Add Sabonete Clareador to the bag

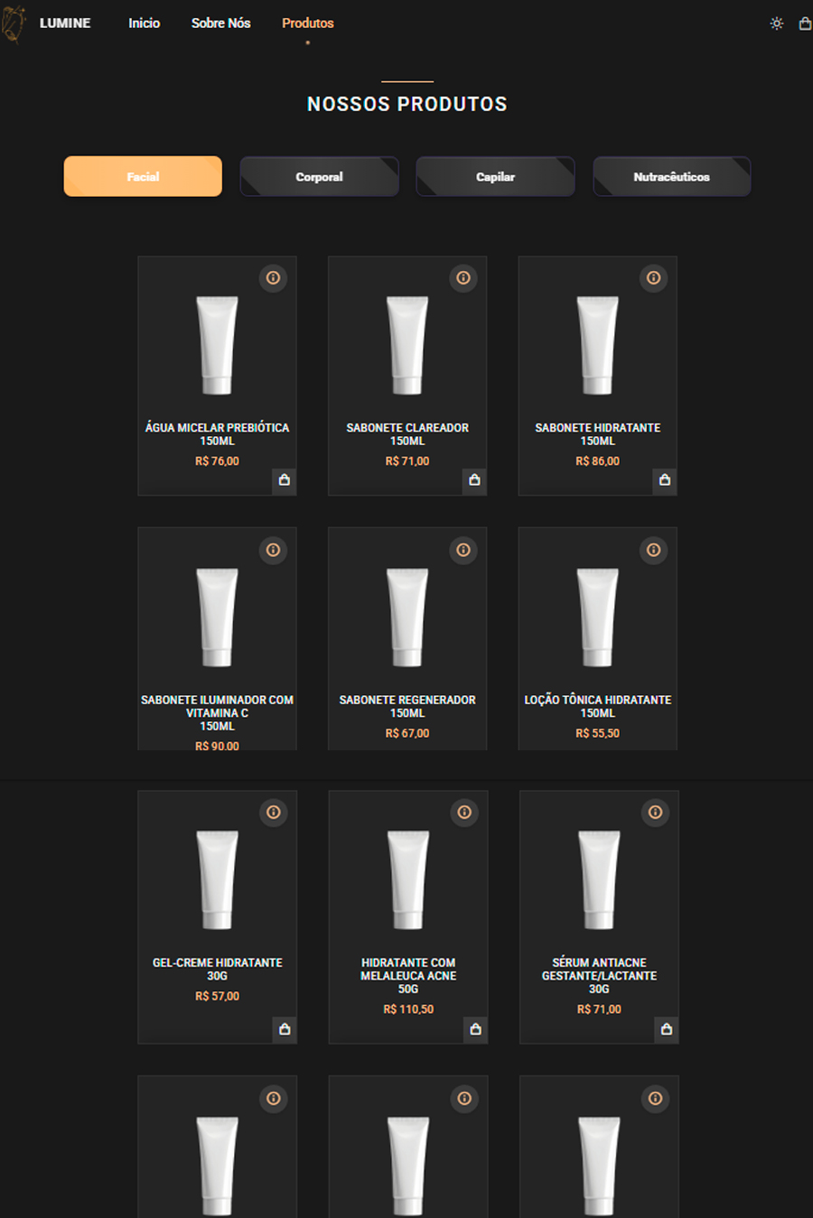coord(474,480)
